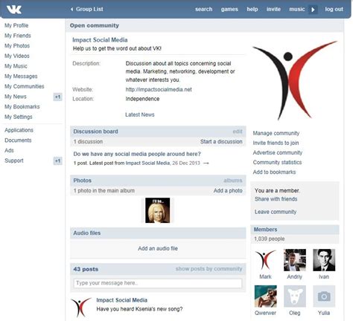Click Community statistics
The image size is (353, 321).
277,163
